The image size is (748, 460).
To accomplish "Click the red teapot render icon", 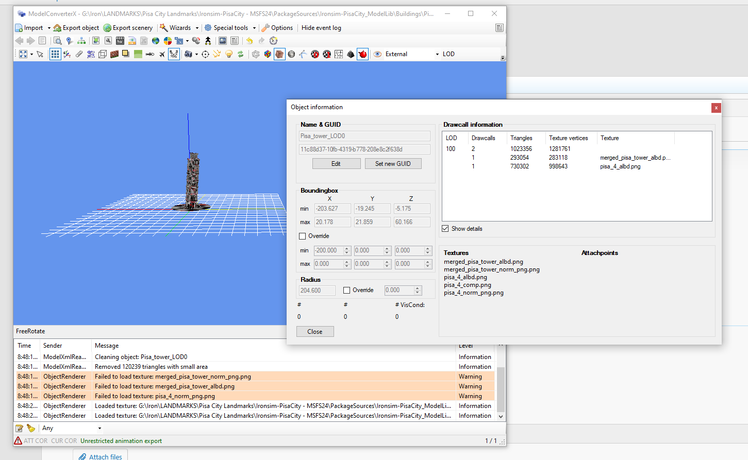I will point(363,54).
